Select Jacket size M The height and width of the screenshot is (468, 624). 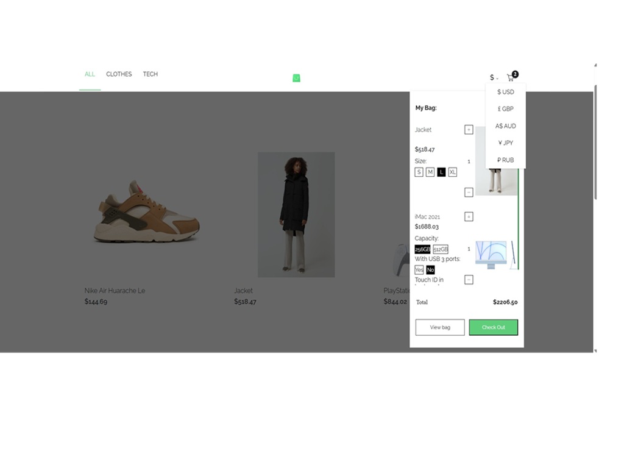coord(430,172)
